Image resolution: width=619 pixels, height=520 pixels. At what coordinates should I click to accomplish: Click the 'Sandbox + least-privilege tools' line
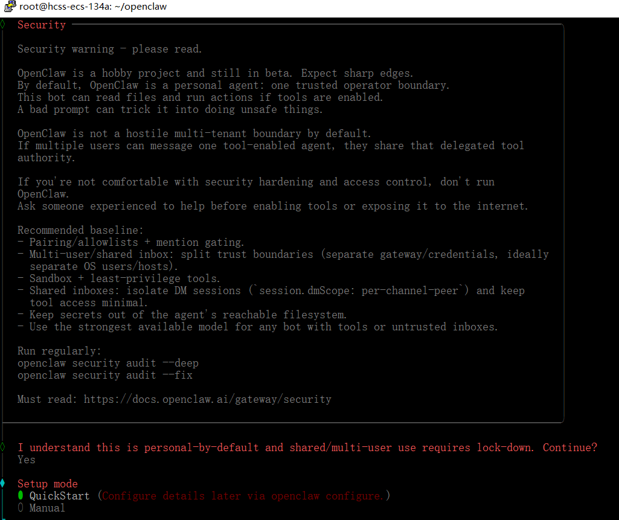coord(119,279)
